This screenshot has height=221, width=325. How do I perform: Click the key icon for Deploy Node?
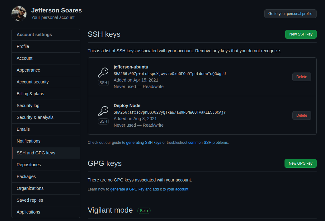coord(103,111)
